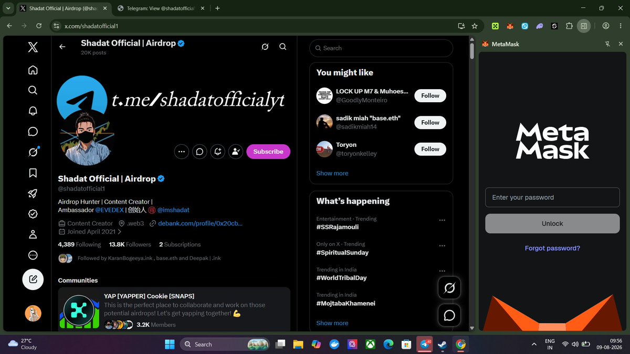The height and width of the screenshot is (354, 630).
Task: Open floating messages drawer button
Action: (449, 315)
